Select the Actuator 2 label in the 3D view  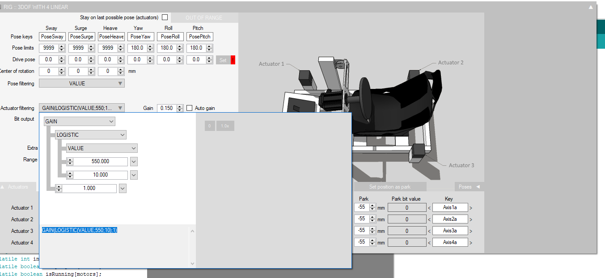[x=451, y=63]
